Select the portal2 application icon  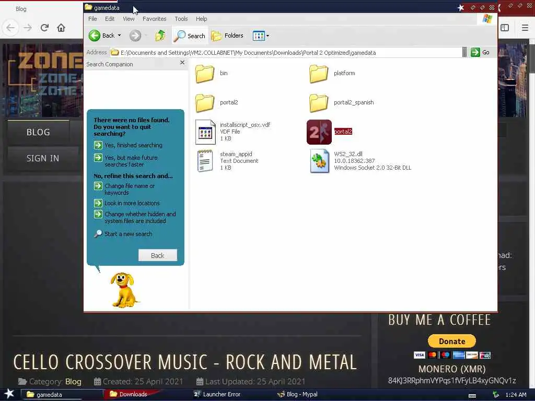point(319,132)
